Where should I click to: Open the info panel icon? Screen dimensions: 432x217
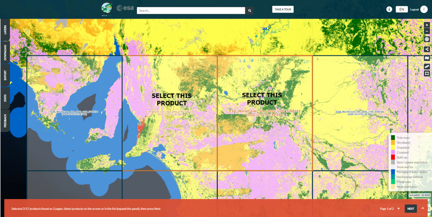(389, 9)
